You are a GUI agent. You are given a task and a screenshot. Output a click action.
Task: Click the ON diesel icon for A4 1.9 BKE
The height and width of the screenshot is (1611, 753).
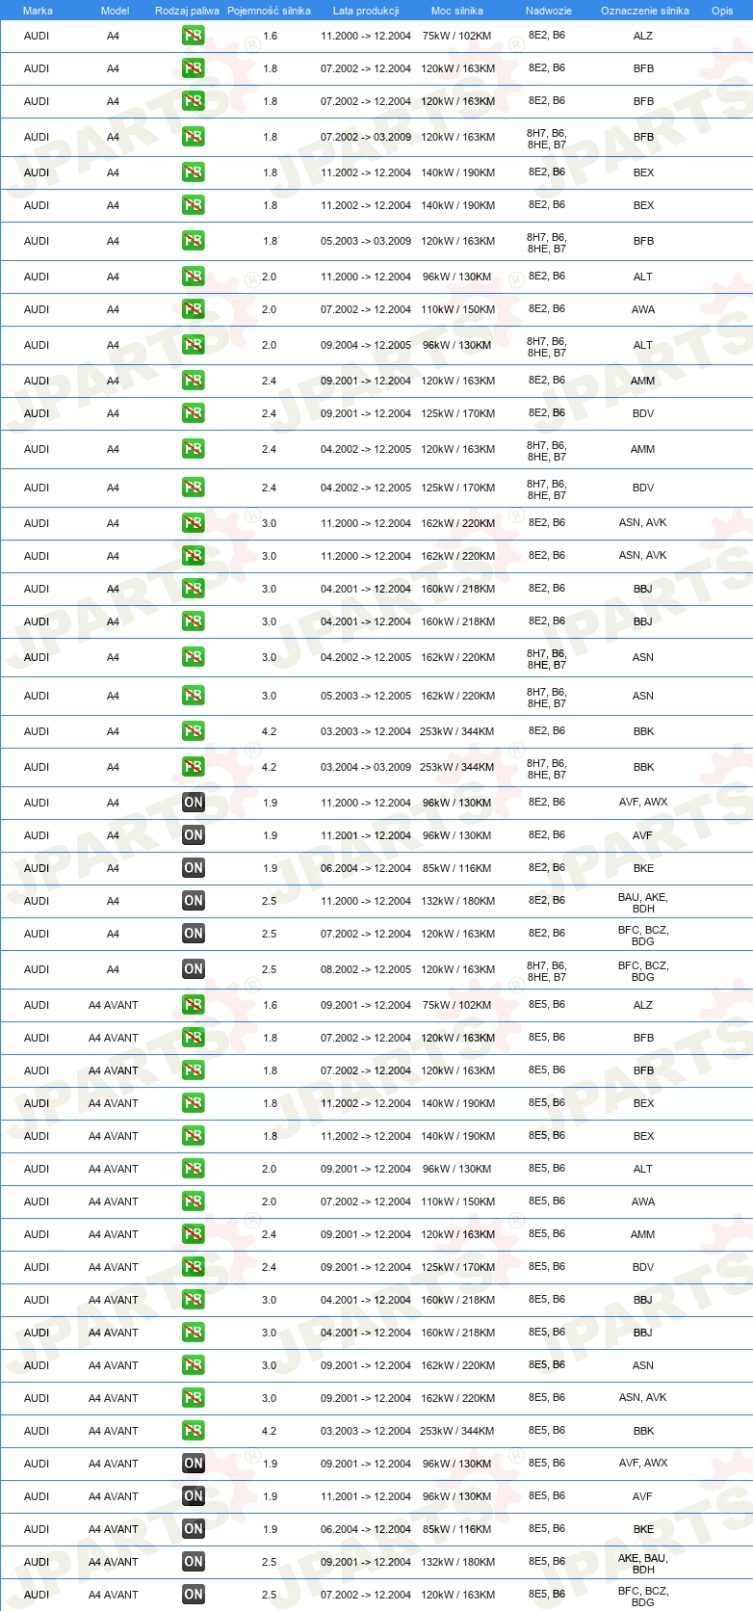[x=194, y=868]
